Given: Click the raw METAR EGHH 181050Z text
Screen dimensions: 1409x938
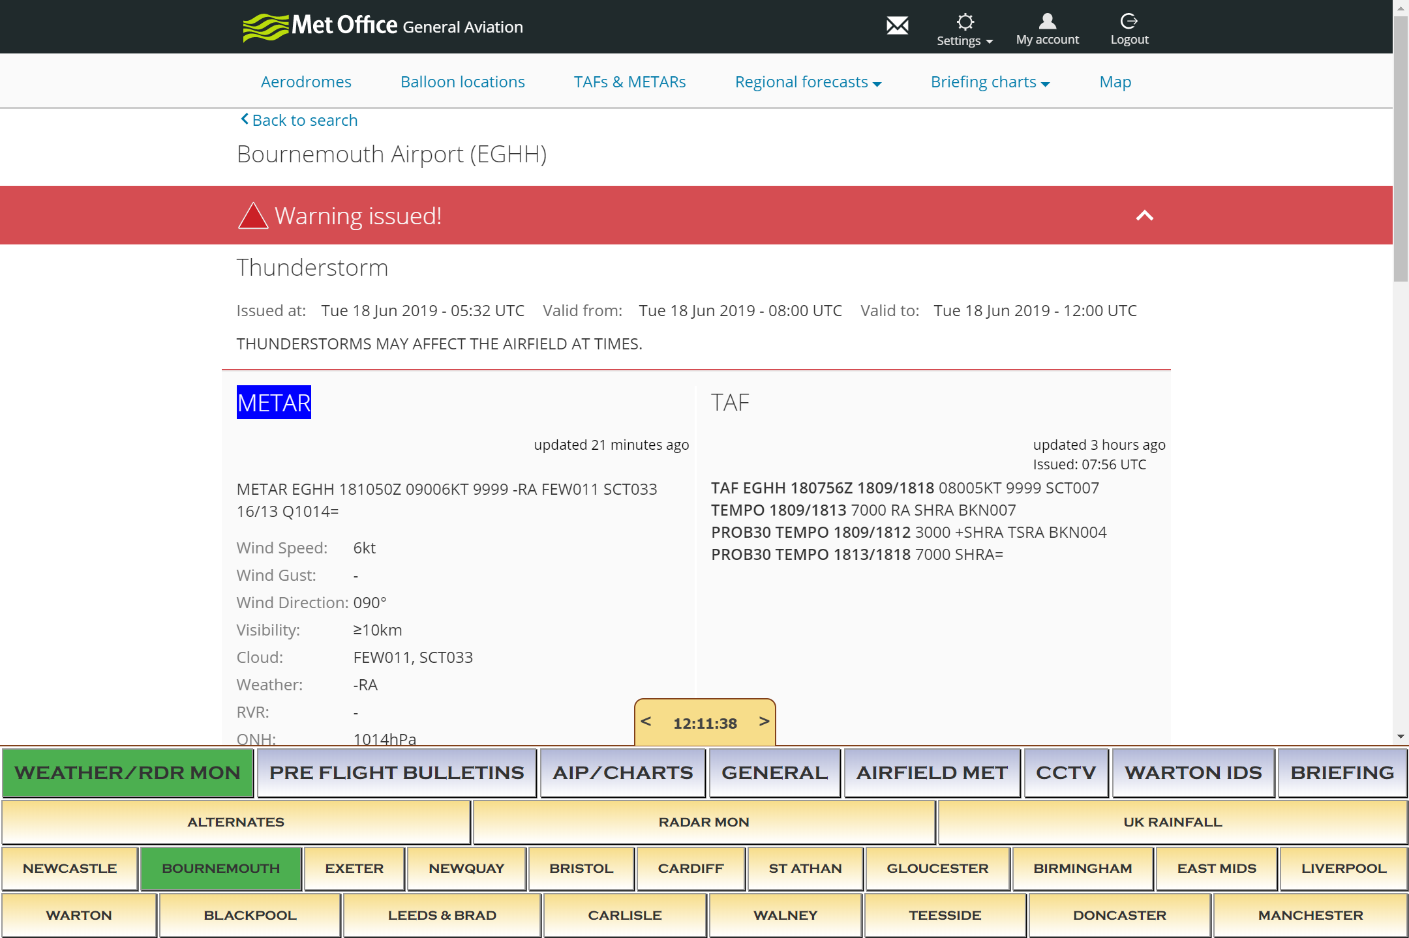Looking at the screenshot, I should click(x=447, y=500).
